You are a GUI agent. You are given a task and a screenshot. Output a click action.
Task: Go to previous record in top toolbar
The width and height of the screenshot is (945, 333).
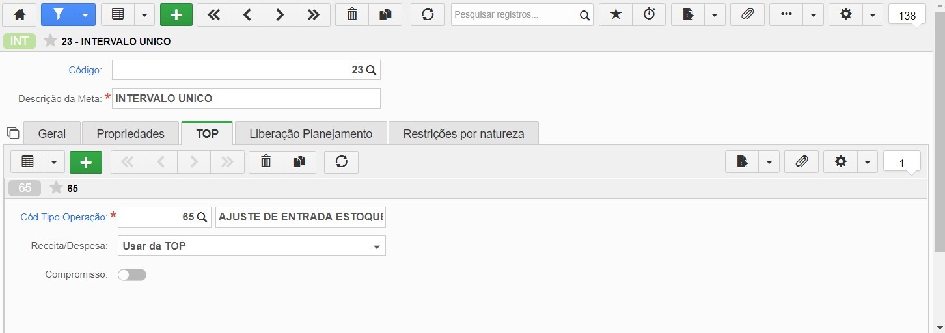(x=247, y=14)
